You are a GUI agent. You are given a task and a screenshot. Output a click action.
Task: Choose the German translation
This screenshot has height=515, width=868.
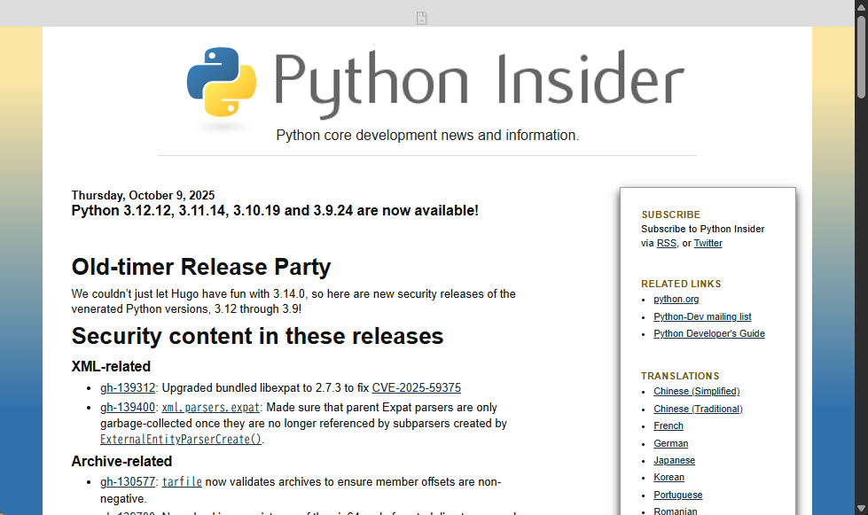click(x=670, y=443)
